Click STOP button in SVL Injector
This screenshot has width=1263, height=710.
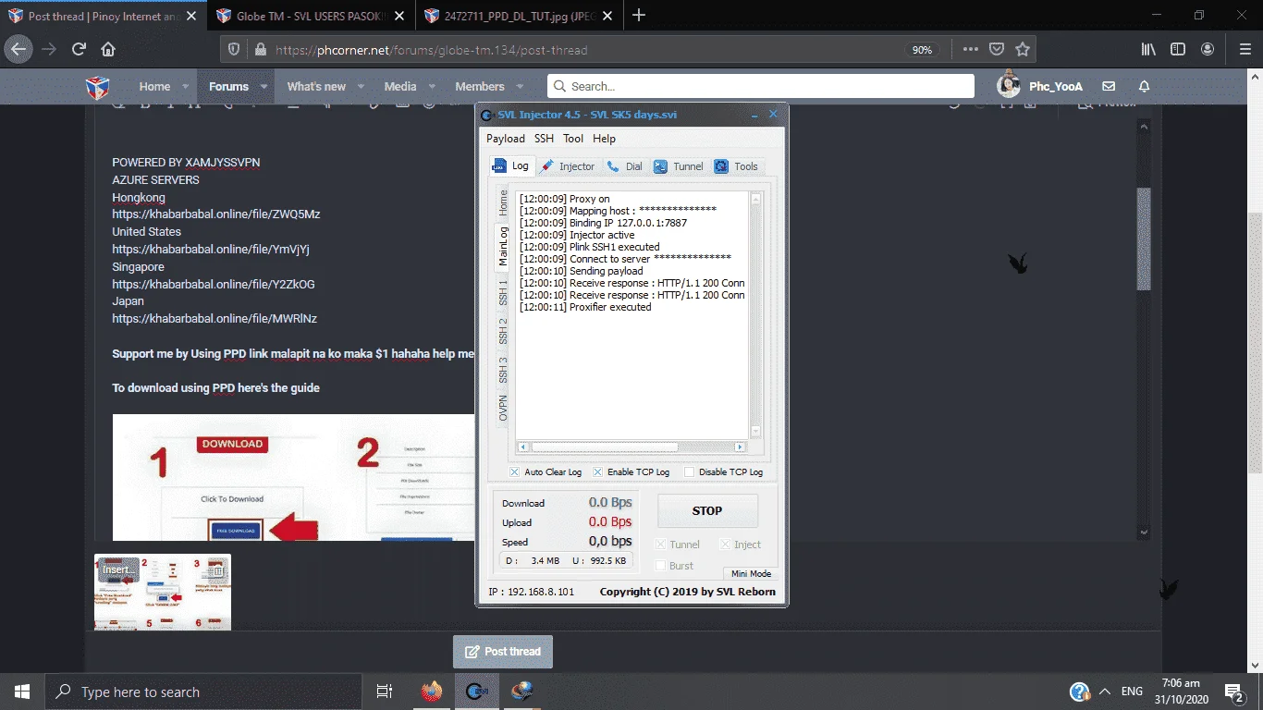(x=707, y=510)
